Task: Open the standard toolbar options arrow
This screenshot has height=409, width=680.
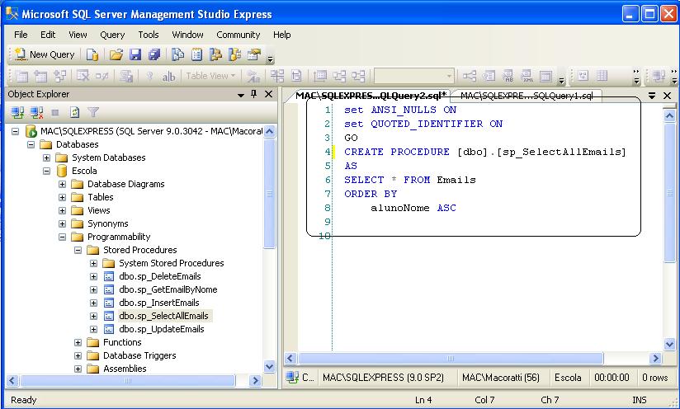Action: tap(270, 59)
